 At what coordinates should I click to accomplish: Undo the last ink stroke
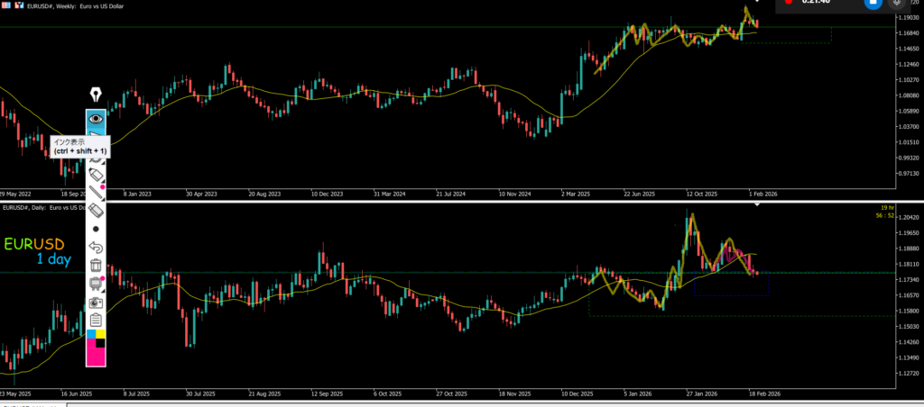[x=96, y=247]
